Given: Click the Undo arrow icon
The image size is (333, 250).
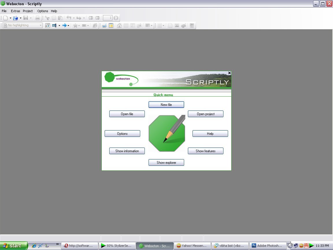Looking at the screenshot, I should 69,18.
